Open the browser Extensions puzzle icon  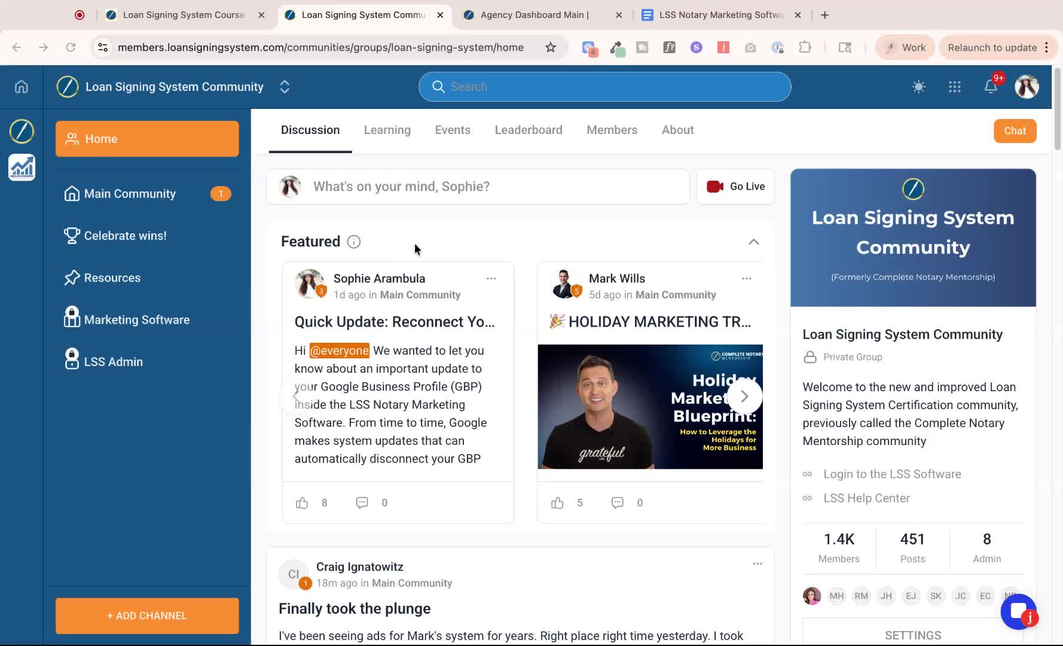coord(805,47)
